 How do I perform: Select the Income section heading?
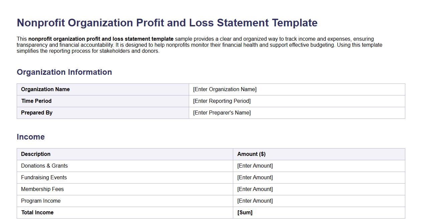pyautogui.click(x=31, y=137)
